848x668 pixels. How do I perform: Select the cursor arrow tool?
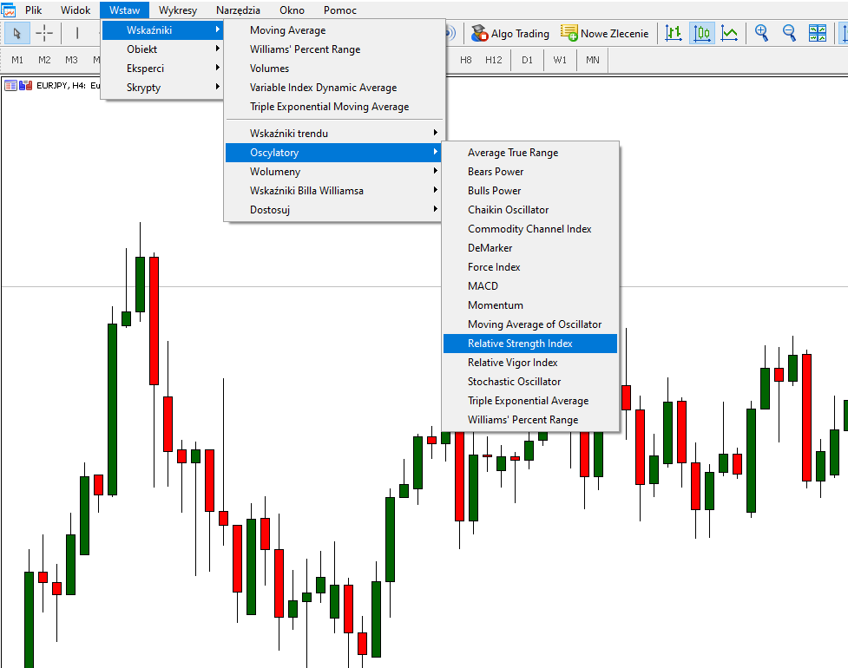(17, 34)
